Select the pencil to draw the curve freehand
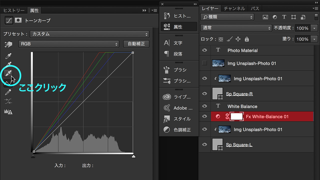The image size is (320, 180). pos(8,92)
